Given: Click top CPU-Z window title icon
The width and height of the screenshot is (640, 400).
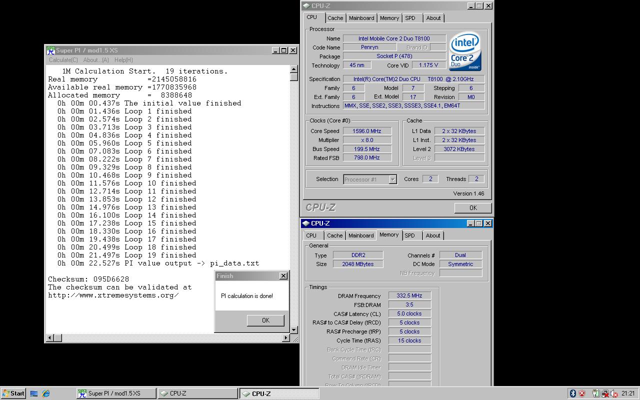Looking at the screenshot, I should [x=306, y=6].
